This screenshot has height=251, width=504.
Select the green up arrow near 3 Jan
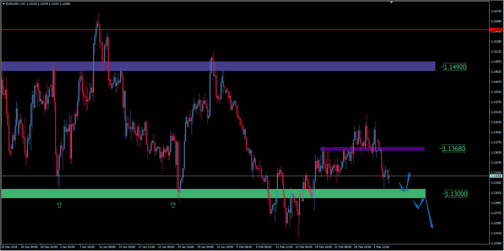[59, 205]
